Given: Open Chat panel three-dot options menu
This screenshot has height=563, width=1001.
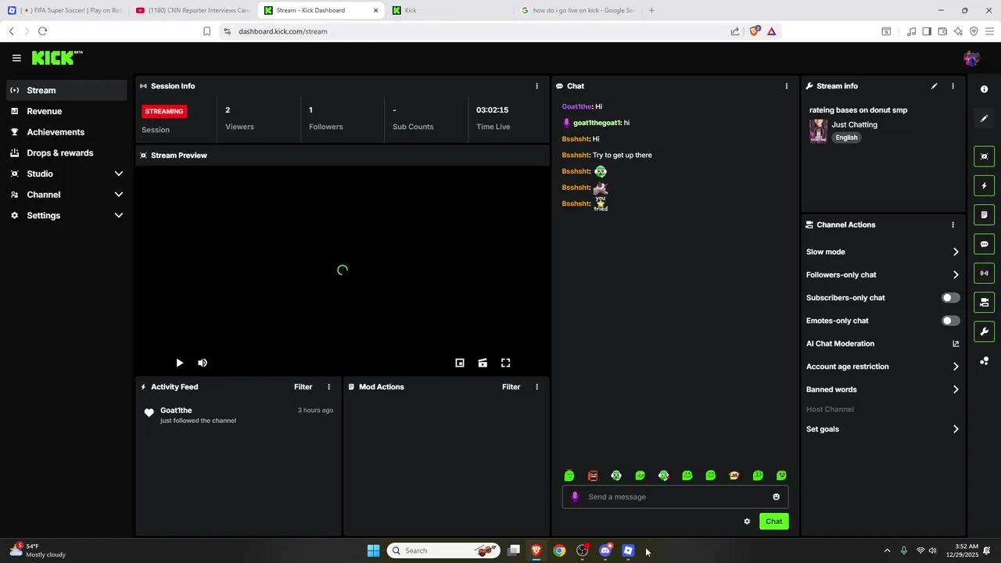Looking at the screenshot, I should click(787, 86).
